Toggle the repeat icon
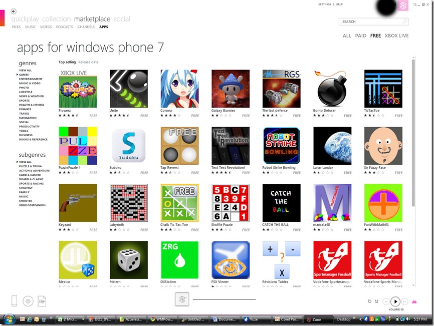The height and width of the screenshot is (326, 434). (369, 301)
